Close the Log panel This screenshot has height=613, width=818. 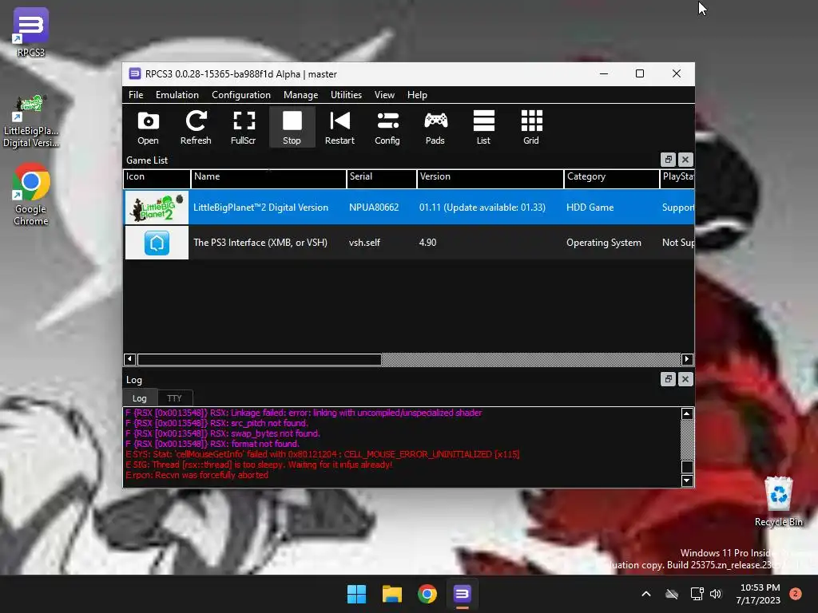(x=685, y=379)
